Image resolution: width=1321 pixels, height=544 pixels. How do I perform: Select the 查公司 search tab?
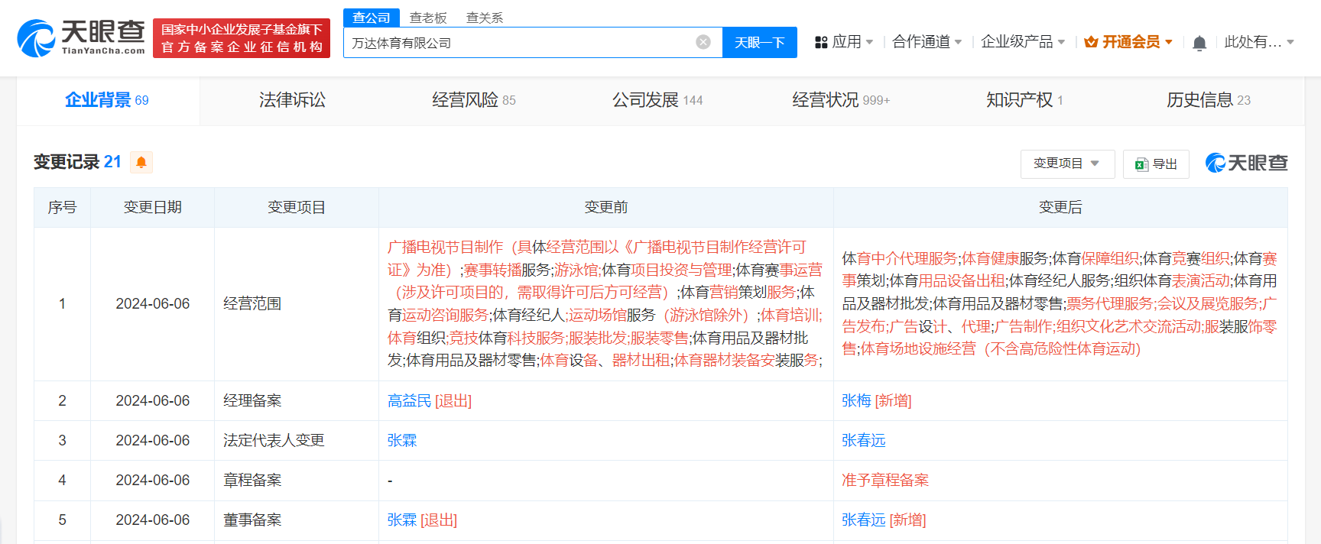(372, 18)
